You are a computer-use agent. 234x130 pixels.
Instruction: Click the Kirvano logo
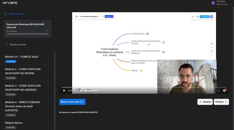(10, 3)
